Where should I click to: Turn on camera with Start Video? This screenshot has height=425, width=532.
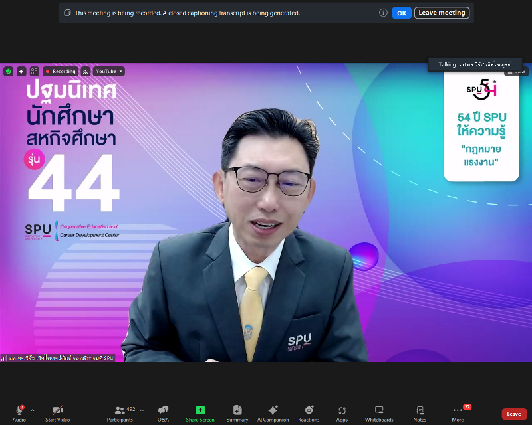58,414
